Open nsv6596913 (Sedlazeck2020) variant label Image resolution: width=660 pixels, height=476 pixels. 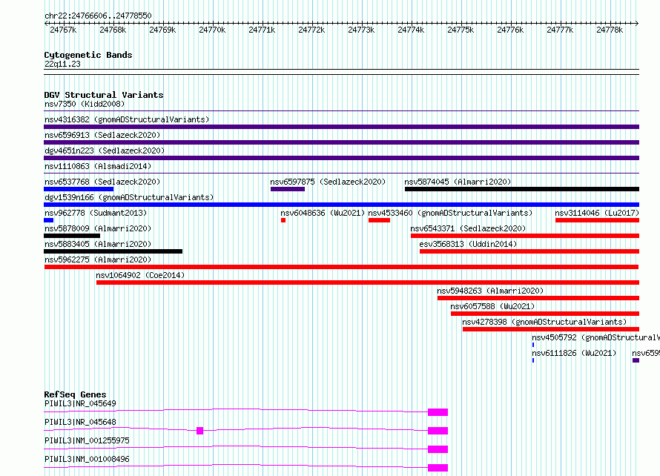102,135
